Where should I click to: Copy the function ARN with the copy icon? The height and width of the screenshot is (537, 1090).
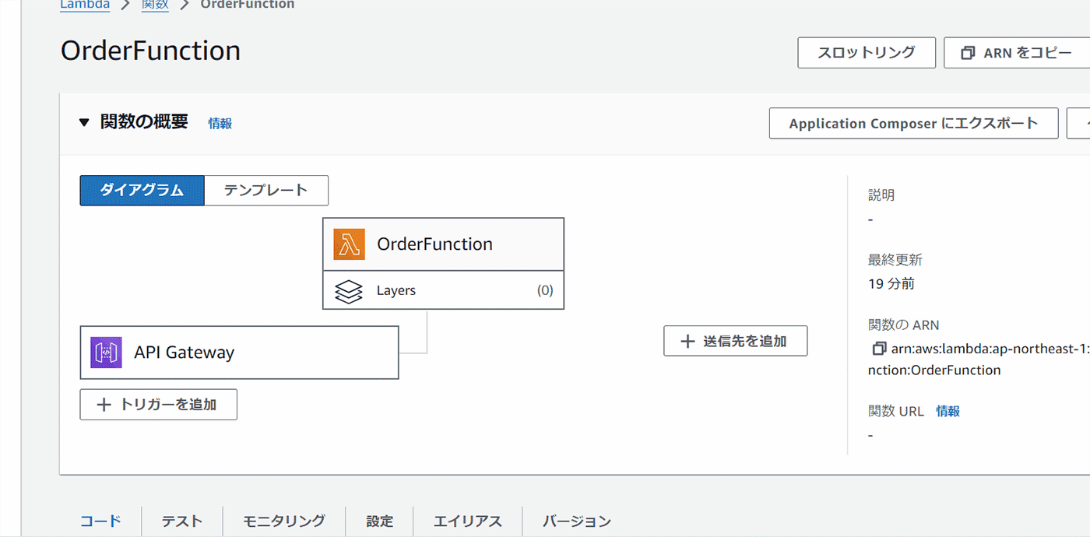click(879, 349)
